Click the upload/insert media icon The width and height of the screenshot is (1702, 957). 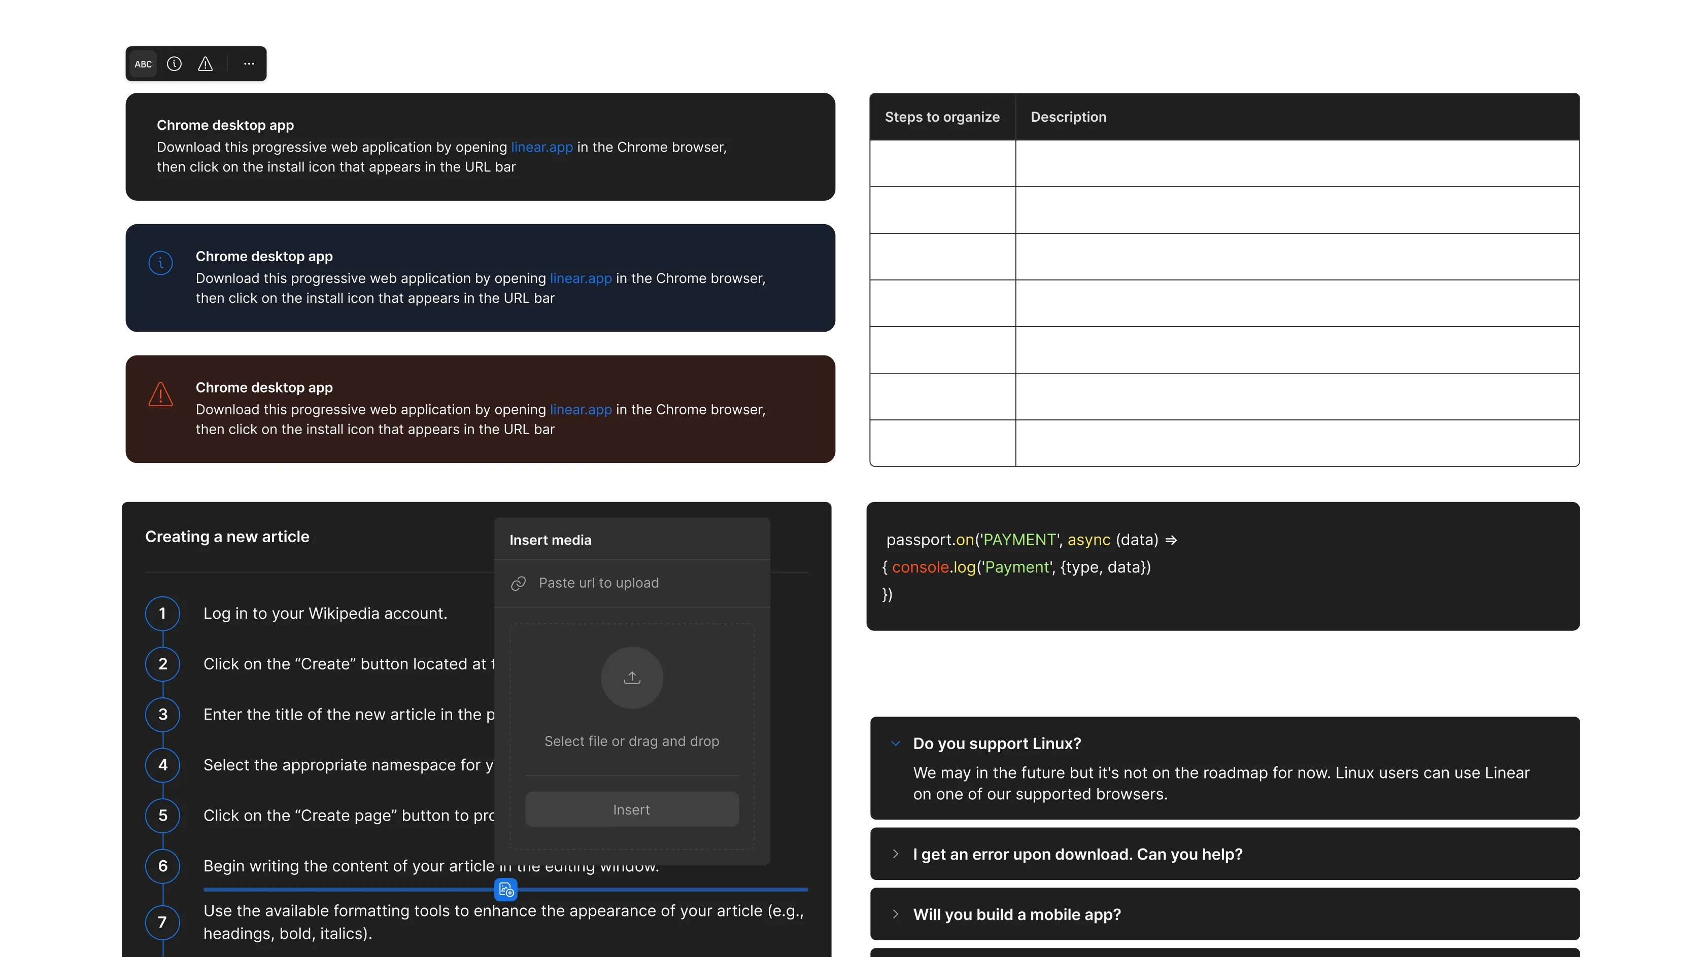[631, 678]
